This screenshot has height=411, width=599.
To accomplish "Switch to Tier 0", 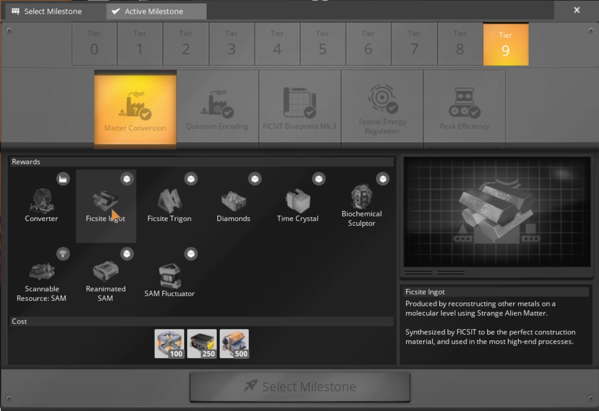I will coord(94,44).
